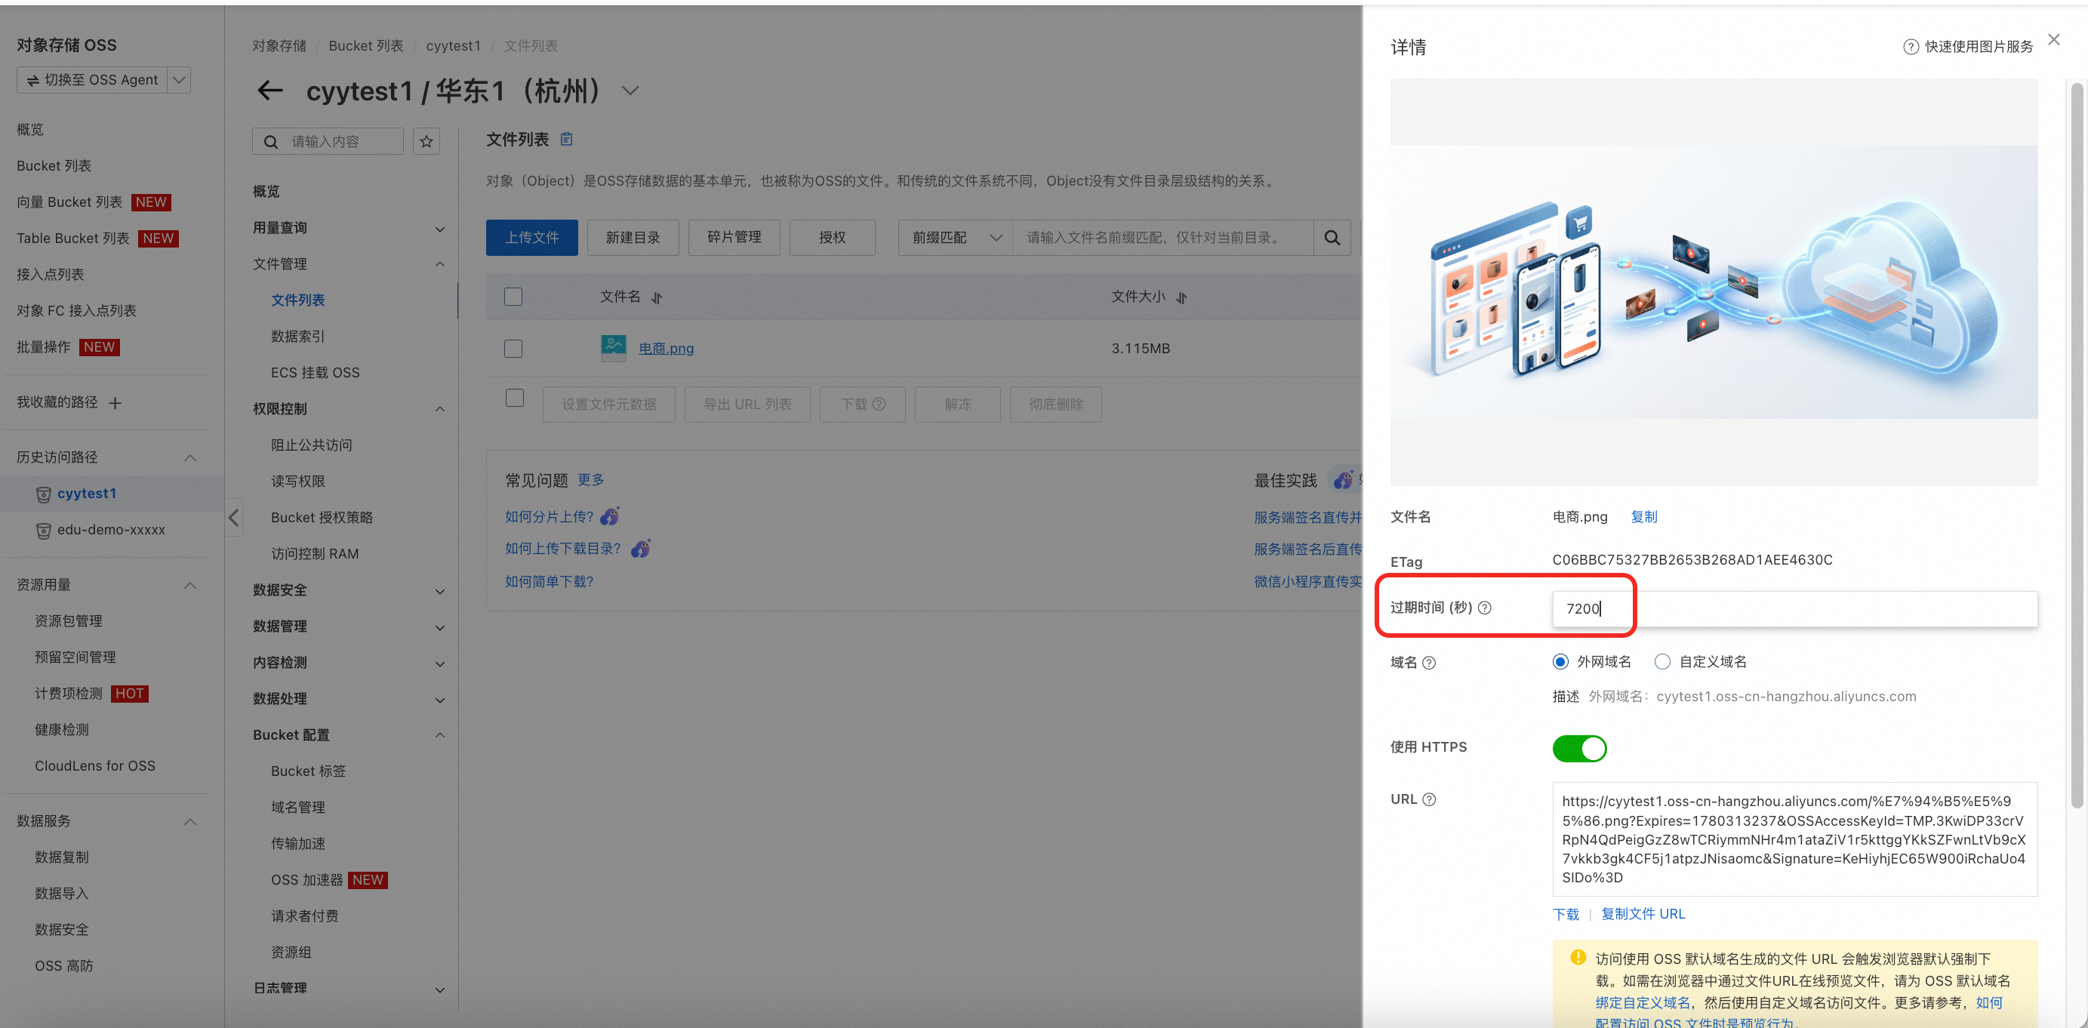Click the 碎片管理 button

click(734, 238)
